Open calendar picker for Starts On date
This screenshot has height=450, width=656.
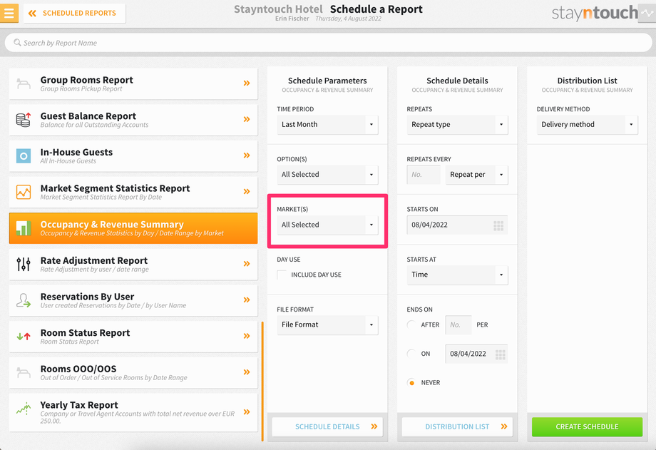498,225
